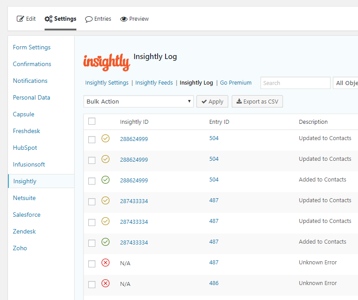Tick checkbox of Unknown Error 486 row

(92, 285)
